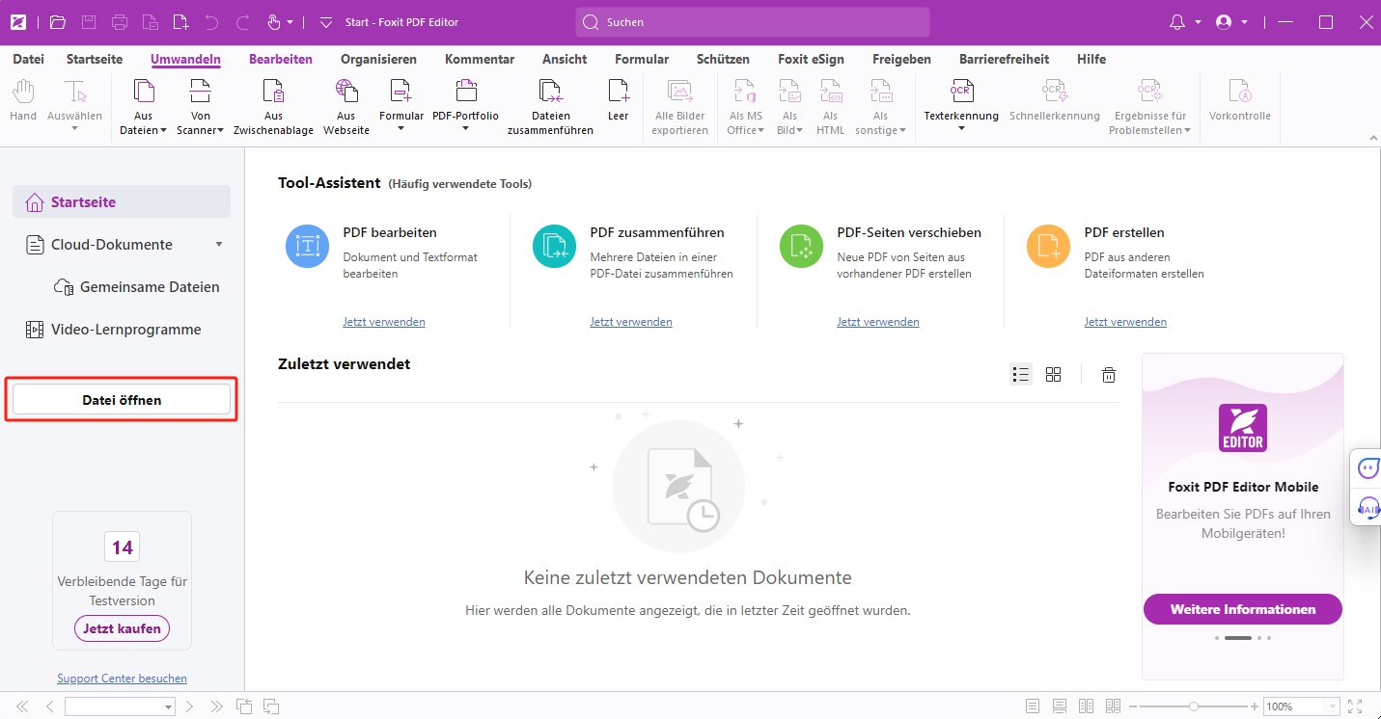Open the Datei menu
The image size is (1381, 719).
click(28, 59)
